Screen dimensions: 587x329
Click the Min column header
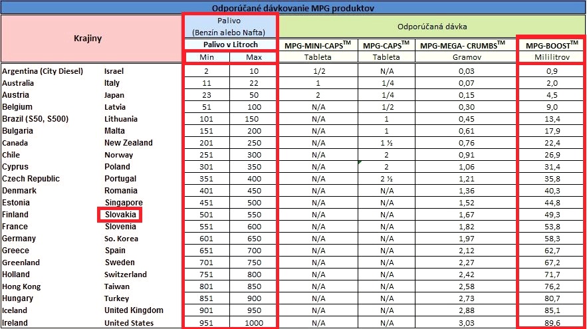(x=207, y=57)
